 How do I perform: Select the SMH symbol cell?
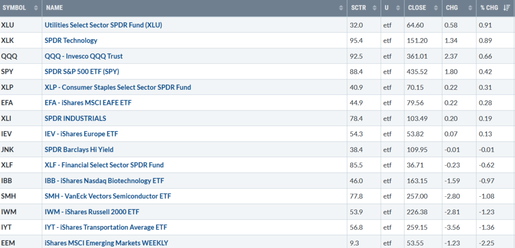pos(21,196)
